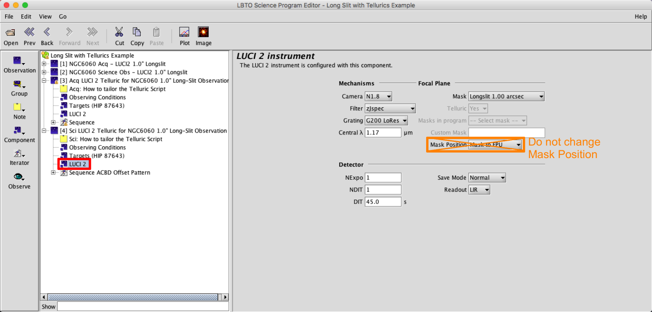Select LUCI 2 component under observation [3]
Screen dimensions: 652x312
tap(78, 114)
